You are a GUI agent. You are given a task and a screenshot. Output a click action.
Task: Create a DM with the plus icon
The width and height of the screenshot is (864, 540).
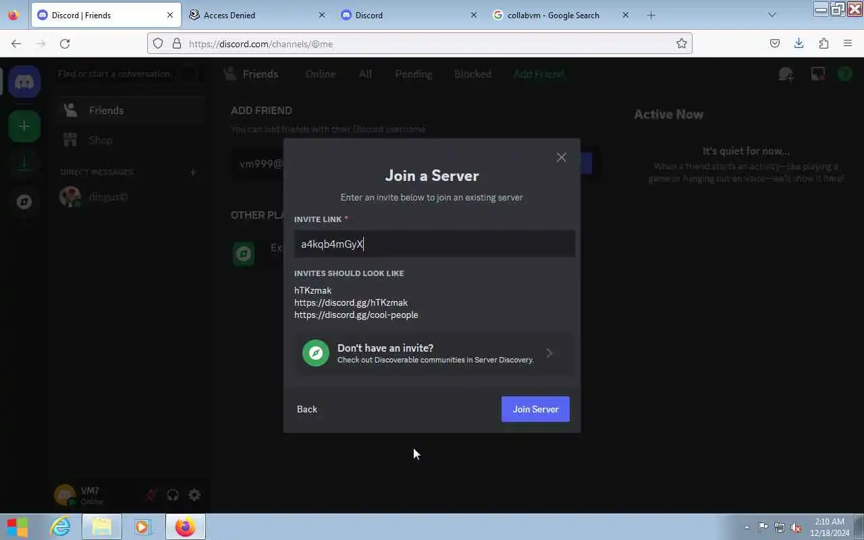192,172
